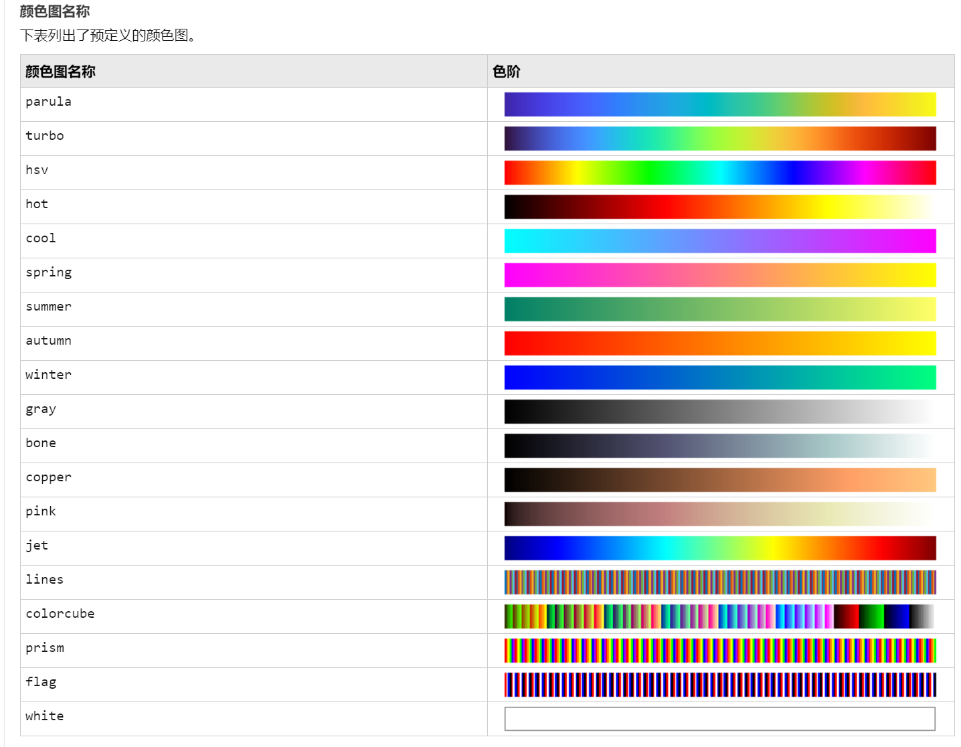Click the parula color gradient bar
961x747 pixels.
[x=720, y=104]
